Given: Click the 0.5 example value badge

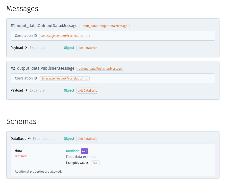Looking at the screenshot, I should 95,163.
